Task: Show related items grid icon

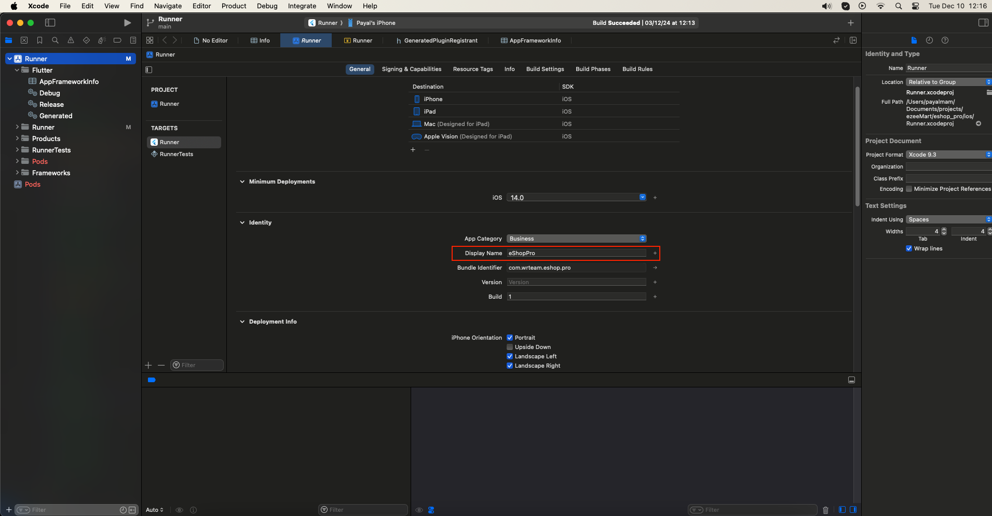Action: (x=150, y=40)
